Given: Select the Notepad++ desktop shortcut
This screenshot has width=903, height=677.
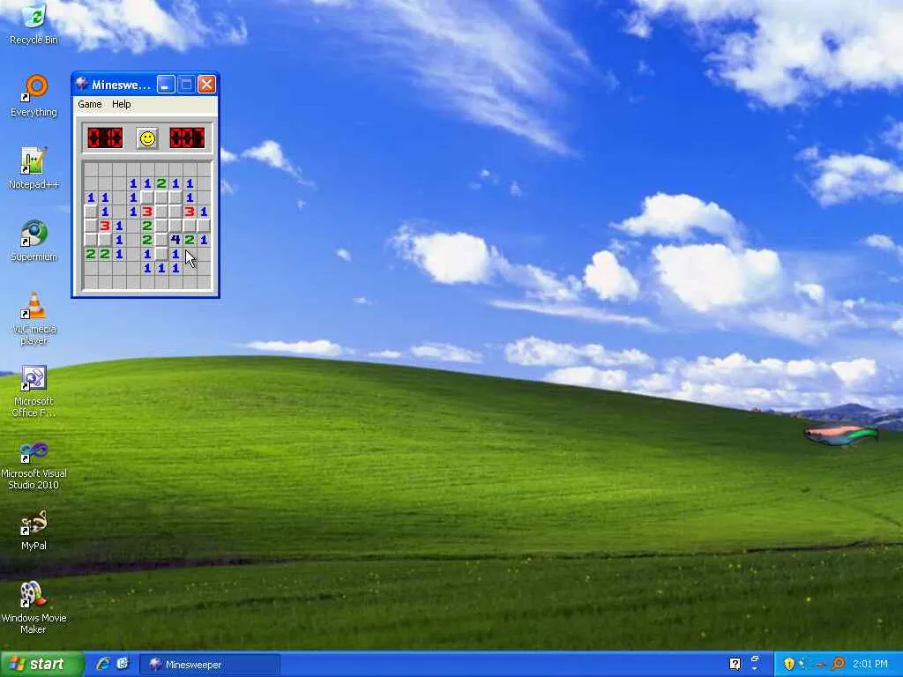Looking at the screenshot, I should point(34,168).
